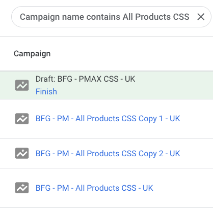Click the Performance Max icon beside Copy 2 campaign
The image size is (213, 208).
pyautogui.click(x=22, y=153)
